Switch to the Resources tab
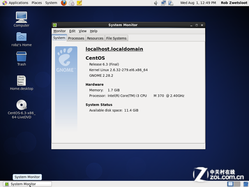249x187 pixels. [95, 38]
